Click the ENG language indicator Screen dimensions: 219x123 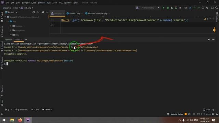point(196,120)
